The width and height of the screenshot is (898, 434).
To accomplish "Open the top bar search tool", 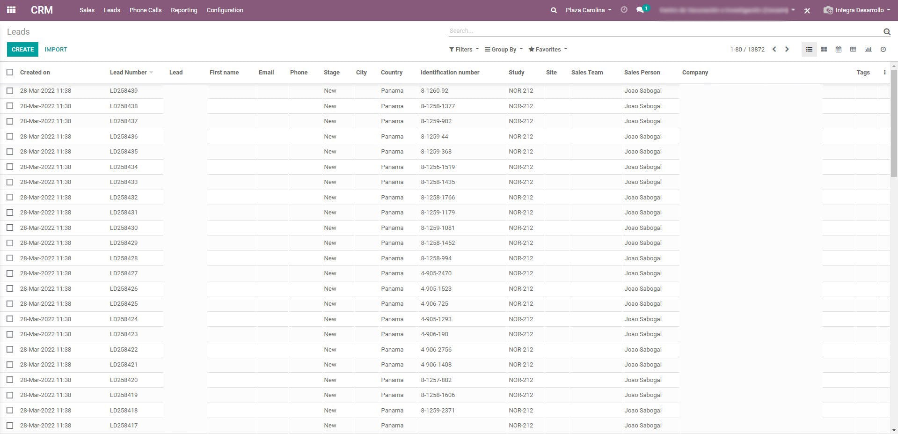I will [x=553, y=10].
